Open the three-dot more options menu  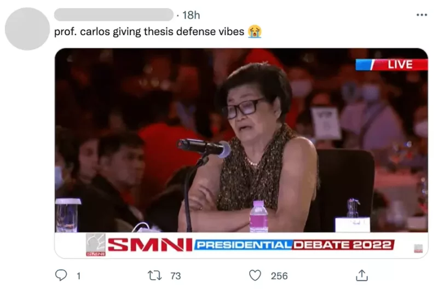(422, 15)
